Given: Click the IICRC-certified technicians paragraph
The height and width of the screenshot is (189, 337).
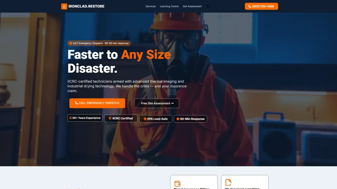Looking at the screenshot, I should 127,86.
